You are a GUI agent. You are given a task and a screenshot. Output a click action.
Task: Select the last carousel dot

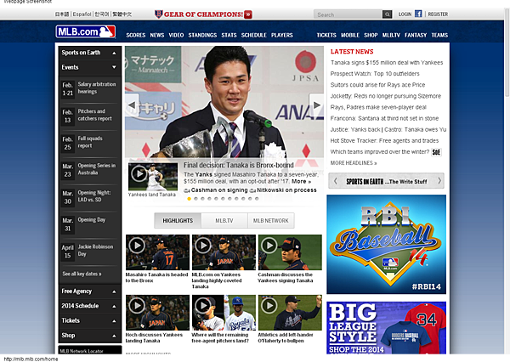coord(257,199)
